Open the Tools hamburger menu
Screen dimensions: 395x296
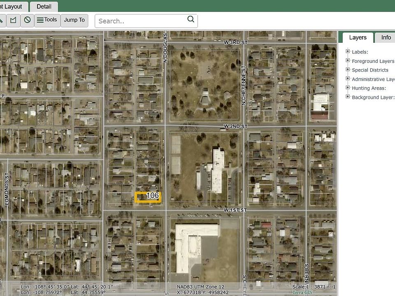(x=47, y=20)
